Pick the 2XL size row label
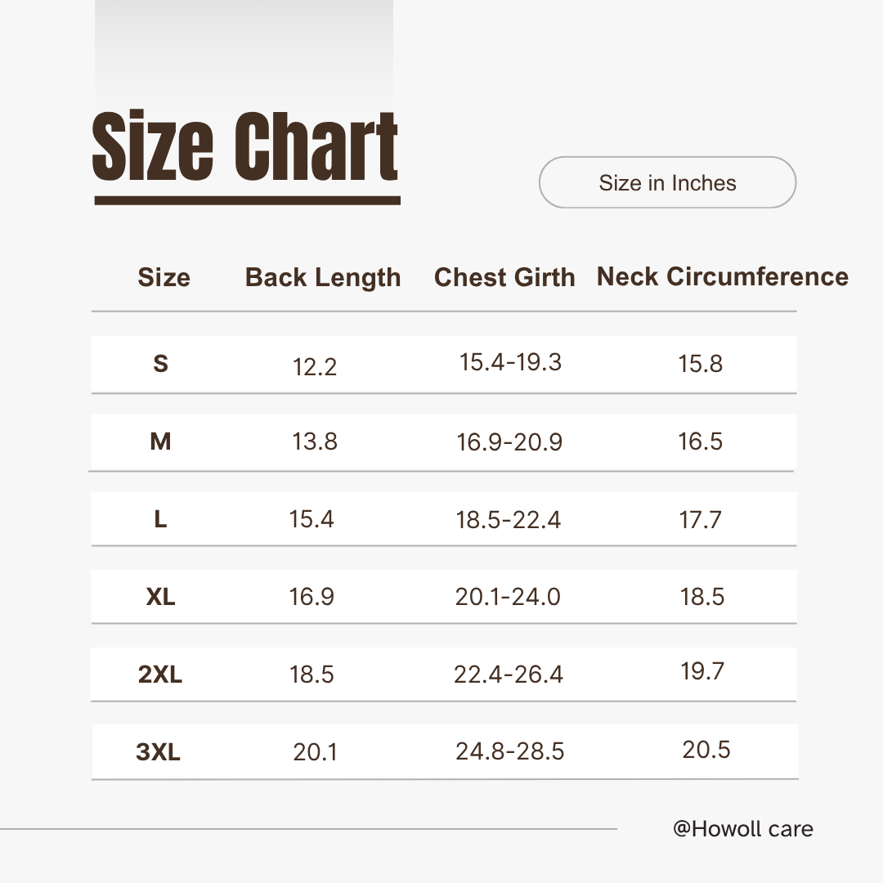 coord(160,675)
